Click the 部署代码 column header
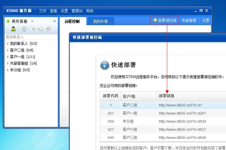Image resolution: width=226 pixels, height=150 pixels. [111, 96]
